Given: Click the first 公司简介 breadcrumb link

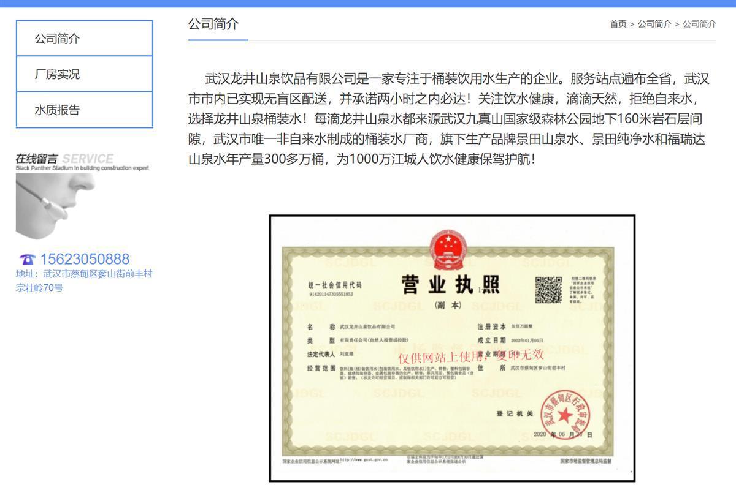Looking at the screenshot, I should pyautogui.click(x=654, y=24).
